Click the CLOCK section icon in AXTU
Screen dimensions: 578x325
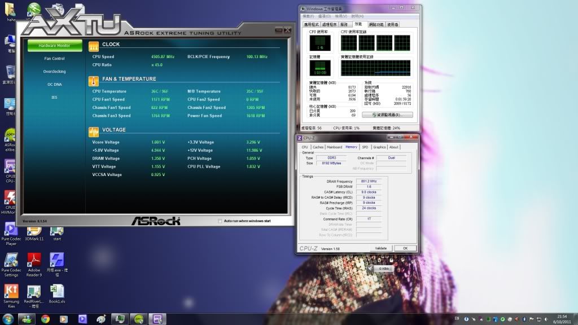94,46
